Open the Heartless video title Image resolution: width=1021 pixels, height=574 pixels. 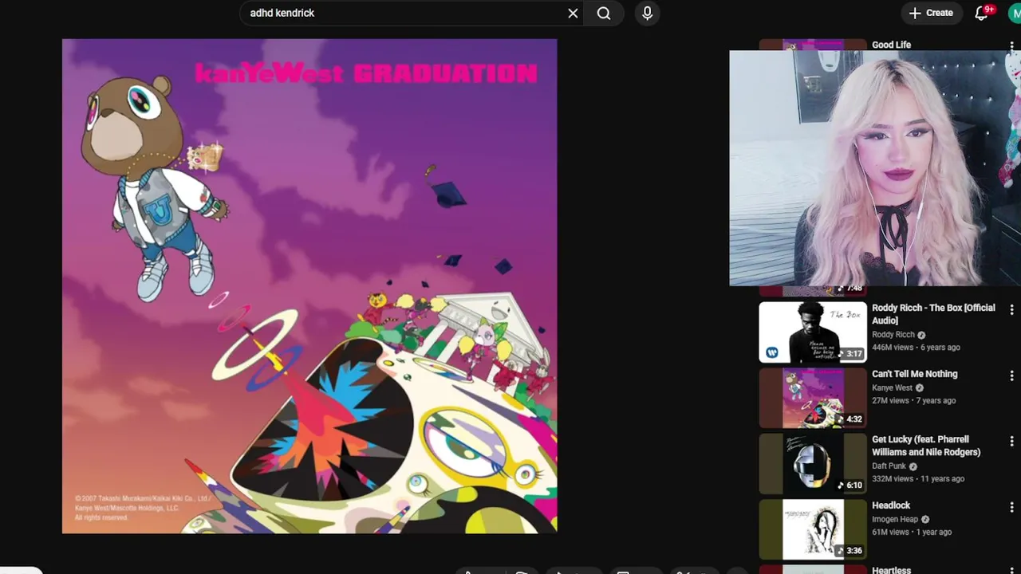coord(891,570)
